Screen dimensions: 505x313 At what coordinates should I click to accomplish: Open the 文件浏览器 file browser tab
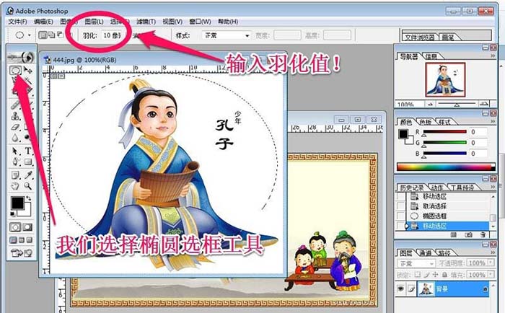coord(419,38)
